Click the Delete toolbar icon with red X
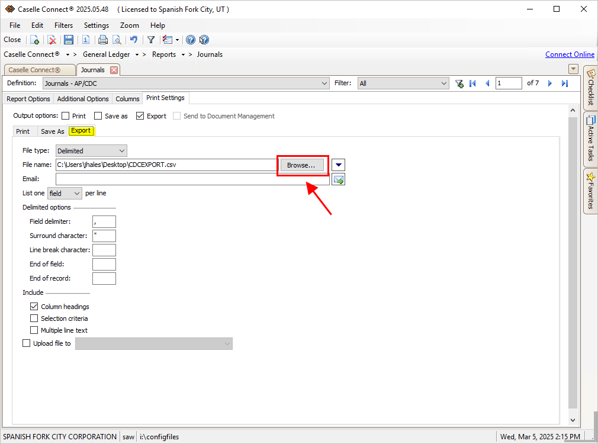The image size is (598, 444). pyautogui.click(x=52, y=40)
